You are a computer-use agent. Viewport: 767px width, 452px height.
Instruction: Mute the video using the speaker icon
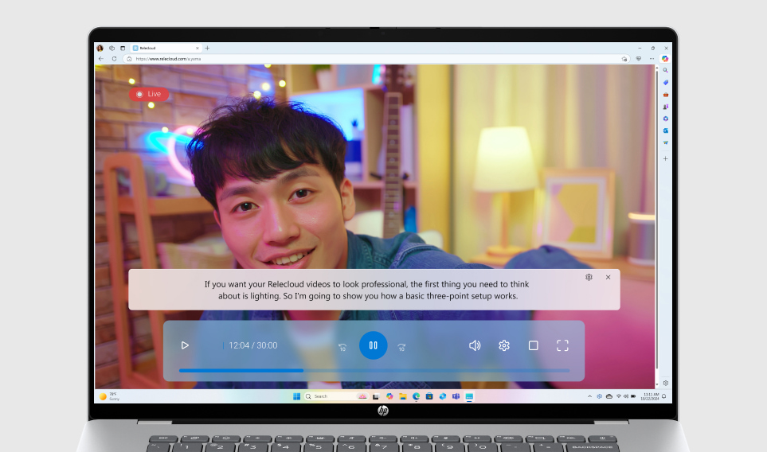click(475, 345)
